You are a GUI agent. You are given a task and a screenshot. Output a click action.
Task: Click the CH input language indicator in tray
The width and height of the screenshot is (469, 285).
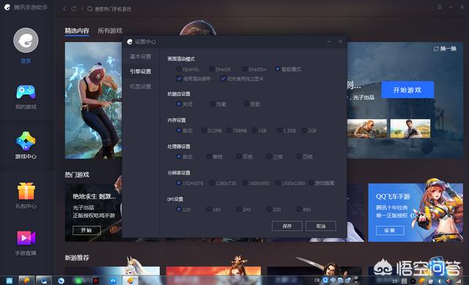[x=317, y=280]
